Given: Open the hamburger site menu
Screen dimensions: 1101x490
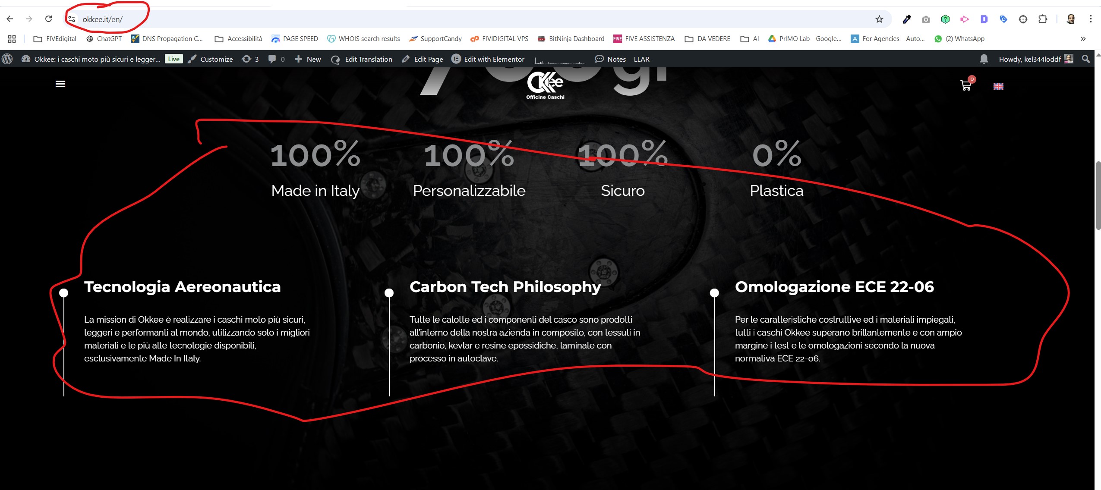Looking at the screenshot, I should tap(60, 84).
